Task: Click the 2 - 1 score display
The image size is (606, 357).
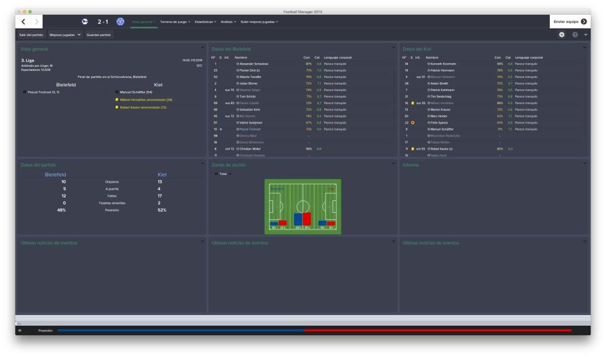Action: tap(103, 22)
